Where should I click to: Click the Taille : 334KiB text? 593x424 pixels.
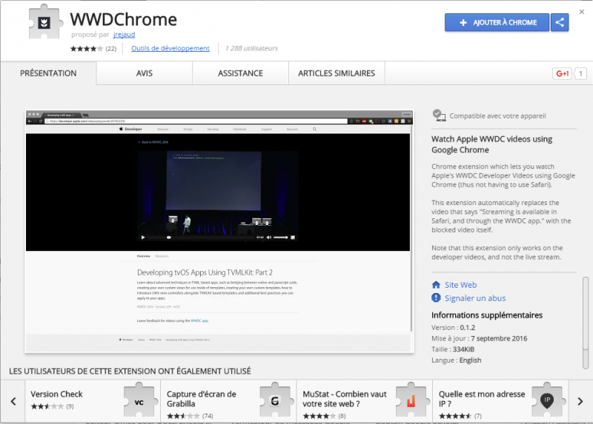click(x=453, y=349)
